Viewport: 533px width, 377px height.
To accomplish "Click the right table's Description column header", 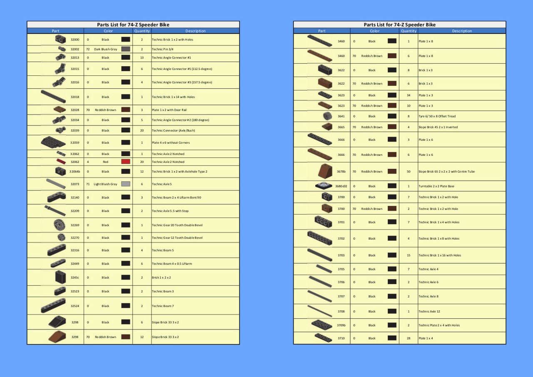I will coord(462,31).
